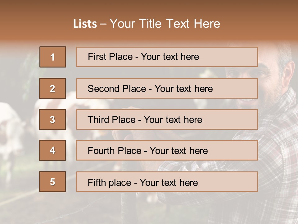Select the number 2 box

point(52,88)
